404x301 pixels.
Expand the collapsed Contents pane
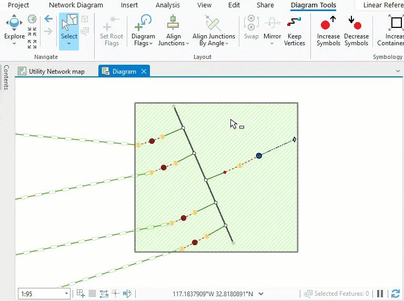6,77
